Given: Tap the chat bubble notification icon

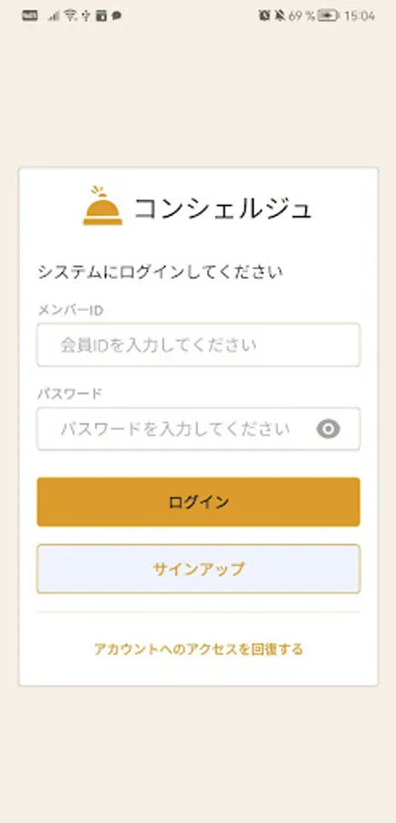Looking at the screenshot, I should tap(117, 16).
